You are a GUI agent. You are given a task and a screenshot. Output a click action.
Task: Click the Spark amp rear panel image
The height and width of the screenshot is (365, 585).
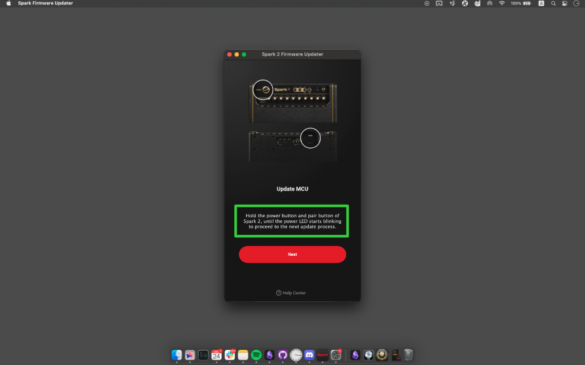293,146
